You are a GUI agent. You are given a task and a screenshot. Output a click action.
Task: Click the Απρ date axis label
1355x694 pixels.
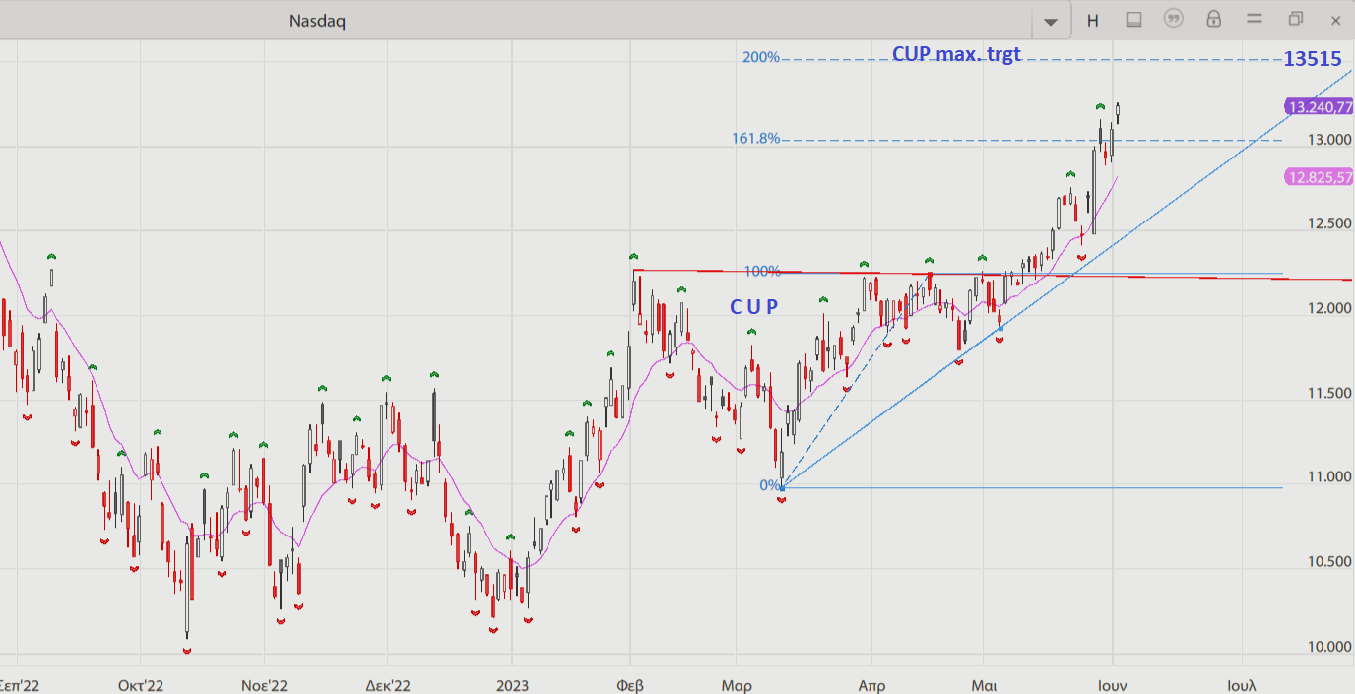(x=871, y=685)
